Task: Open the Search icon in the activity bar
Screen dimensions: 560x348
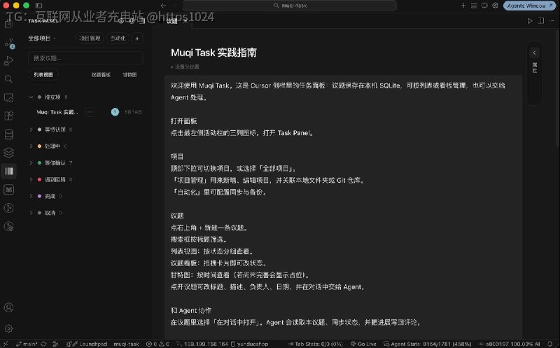Action: point(8,79)
